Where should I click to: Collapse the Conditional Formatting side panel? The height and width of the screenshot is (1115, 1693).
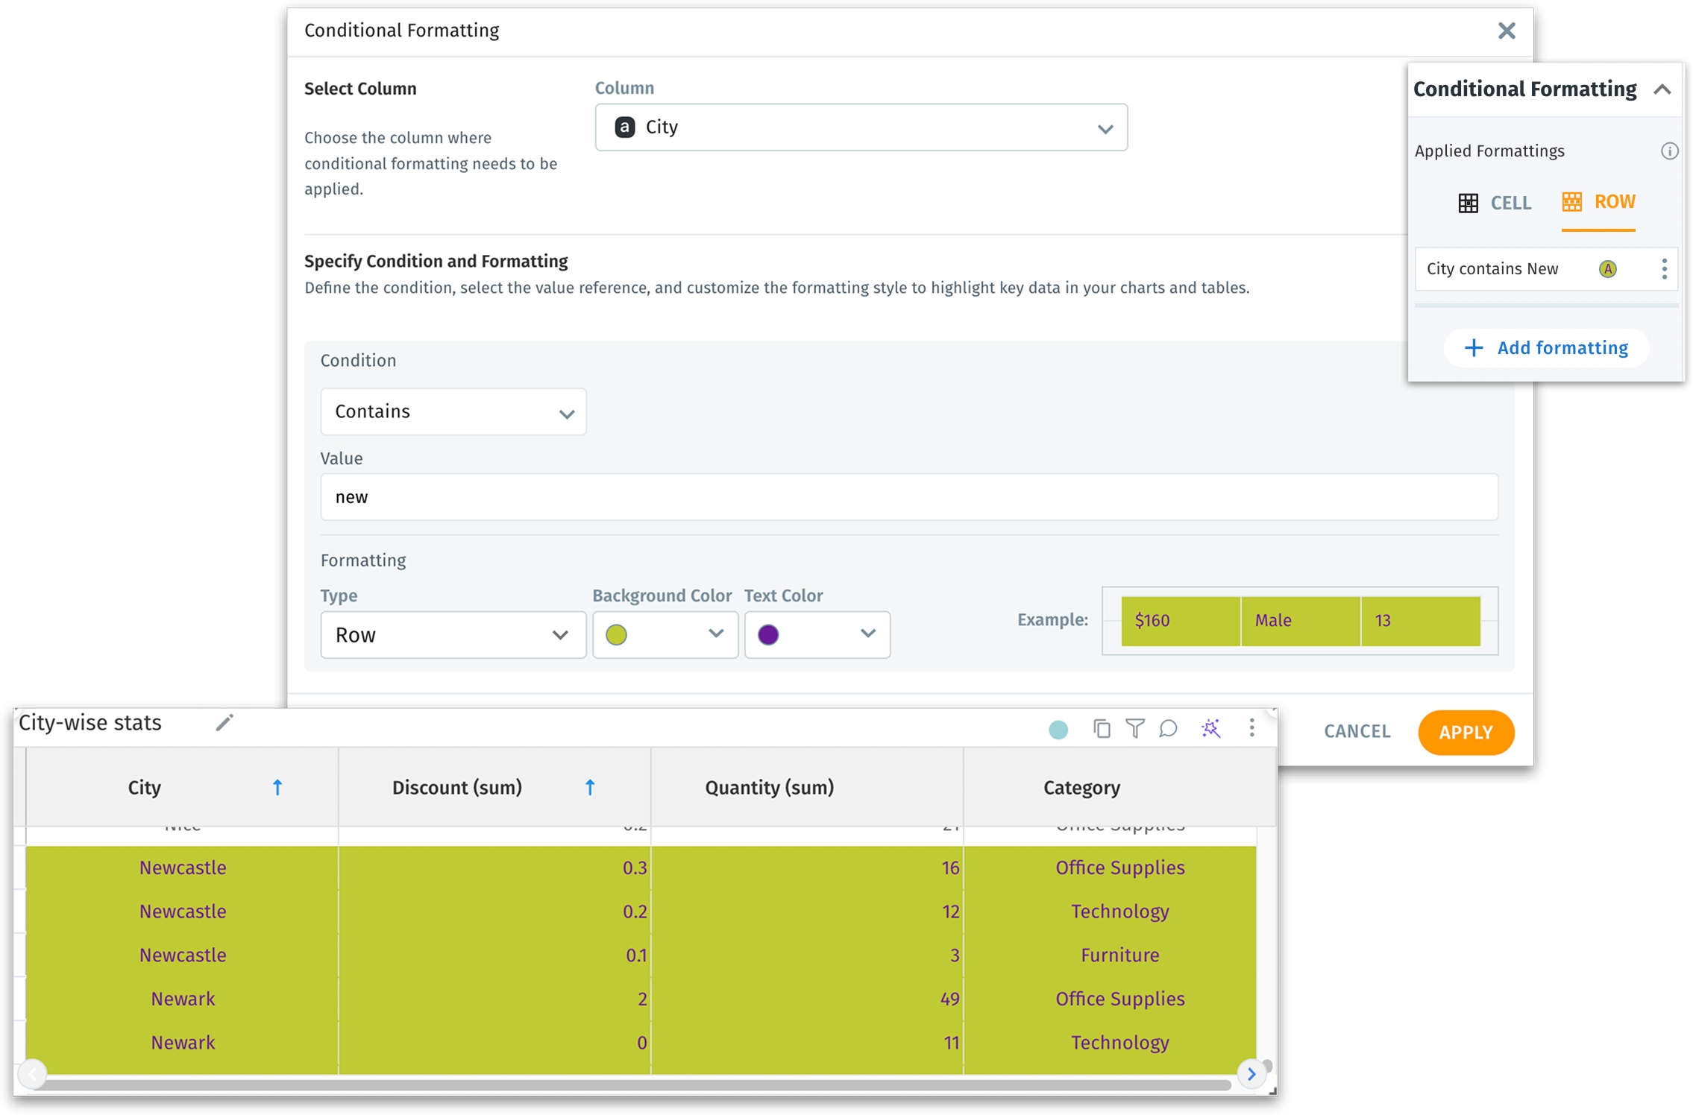coord(1662,89)
